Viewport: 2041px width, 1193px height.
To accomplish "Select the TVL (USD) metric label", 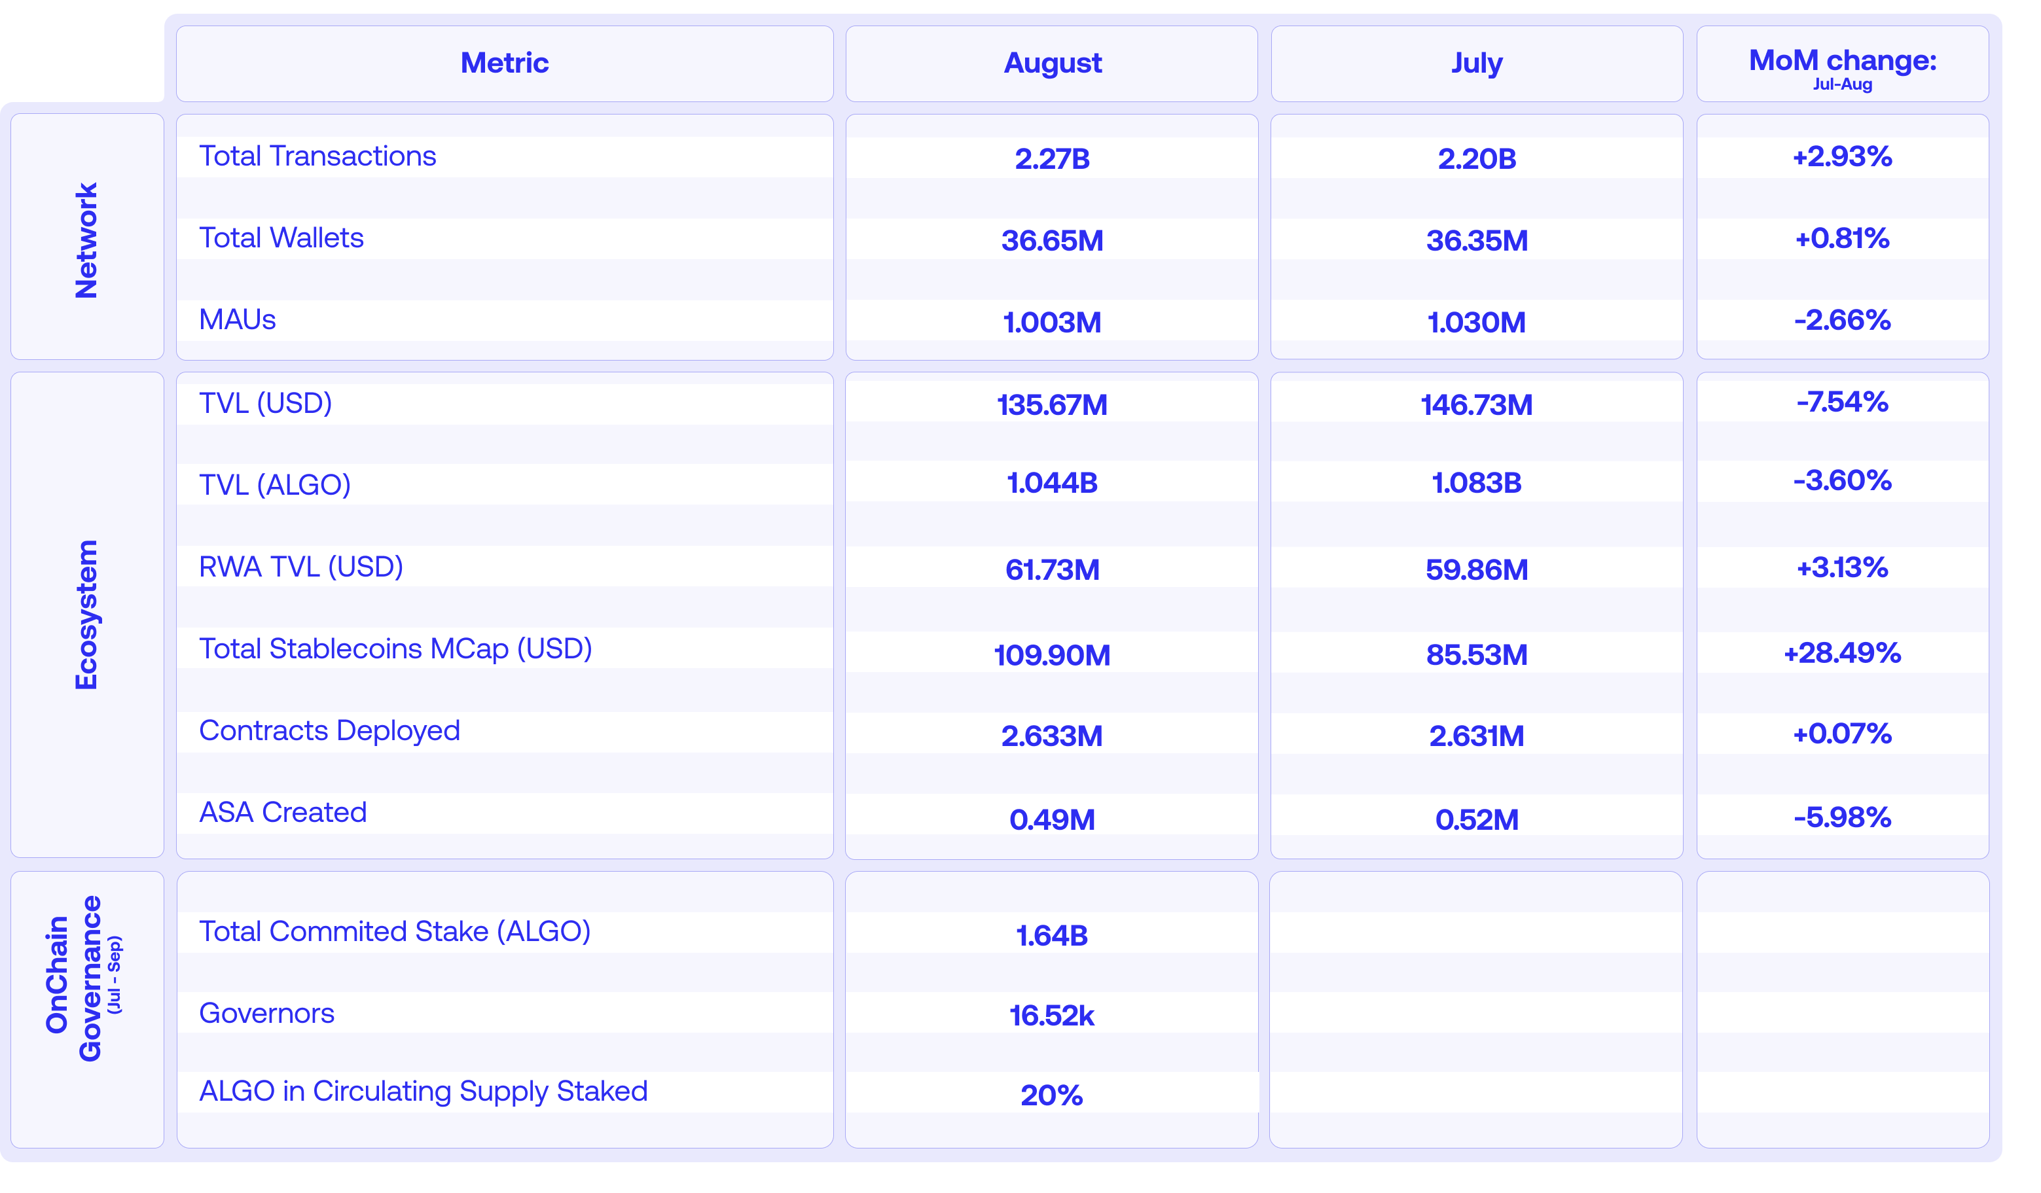I will 265,402.
